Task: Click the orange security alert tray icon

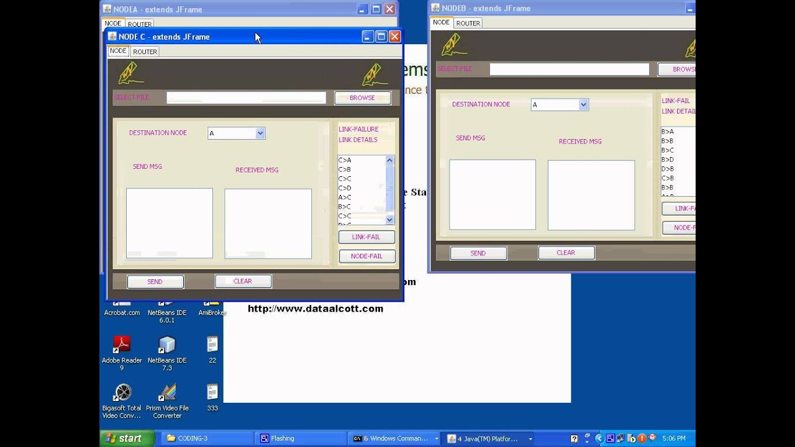Action: [x=642, y=438]
